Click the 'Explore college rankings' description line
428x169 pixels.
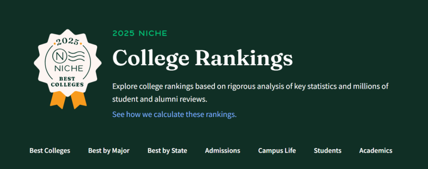(250, 86)
